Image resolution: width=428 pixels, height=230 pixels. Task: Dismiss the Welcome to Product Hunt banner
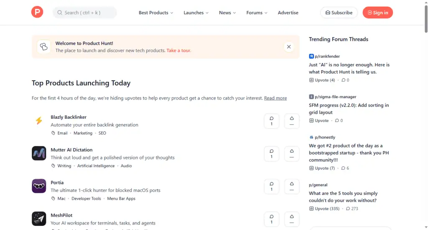(289, 47)
